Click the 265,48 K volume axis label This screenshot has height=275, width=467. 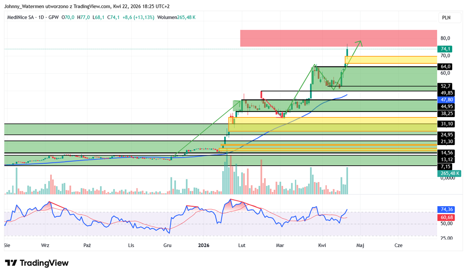coord(449,173)
